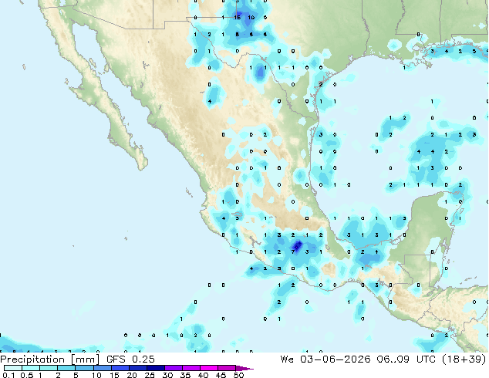Select the 2–5 mm legend color swatch

click(66, 368)
